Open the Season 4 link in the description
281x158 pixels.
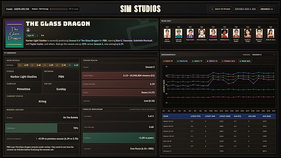pos(98,44)
